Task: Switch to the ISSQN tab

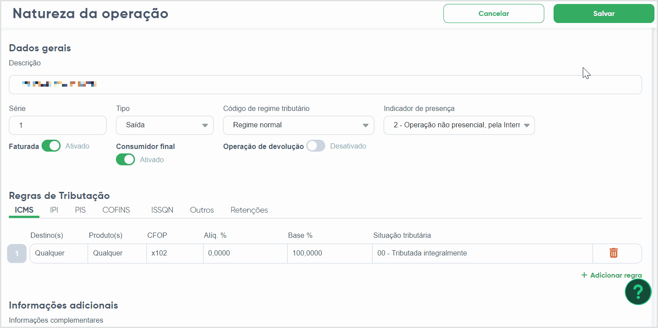Action: point(162,210)
